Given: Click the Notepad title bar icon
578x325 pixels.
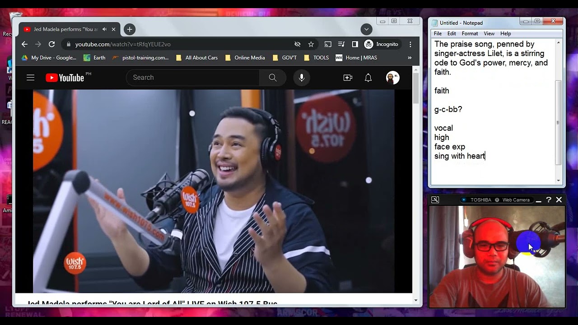Looking at the screenshot, I should 434,23.
